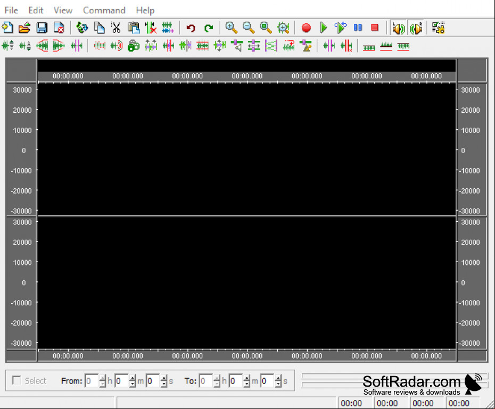Apply the fade out effect icon
The image size is (495, 409).
click(x=59, y=46)
